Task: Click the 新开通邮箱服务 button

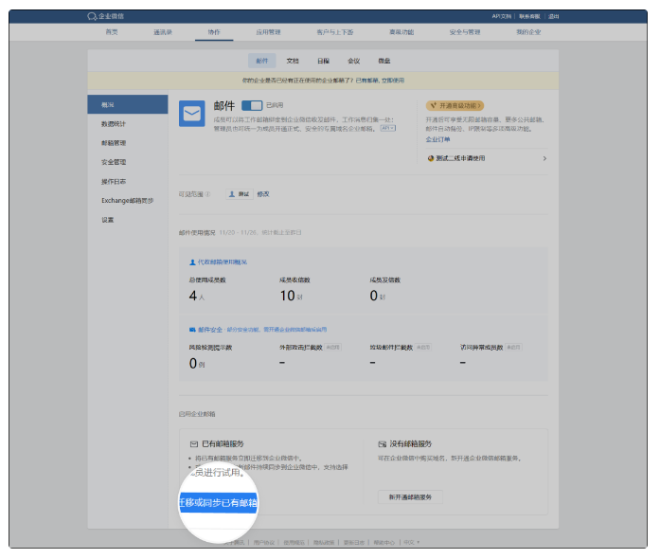Action: 410,497
